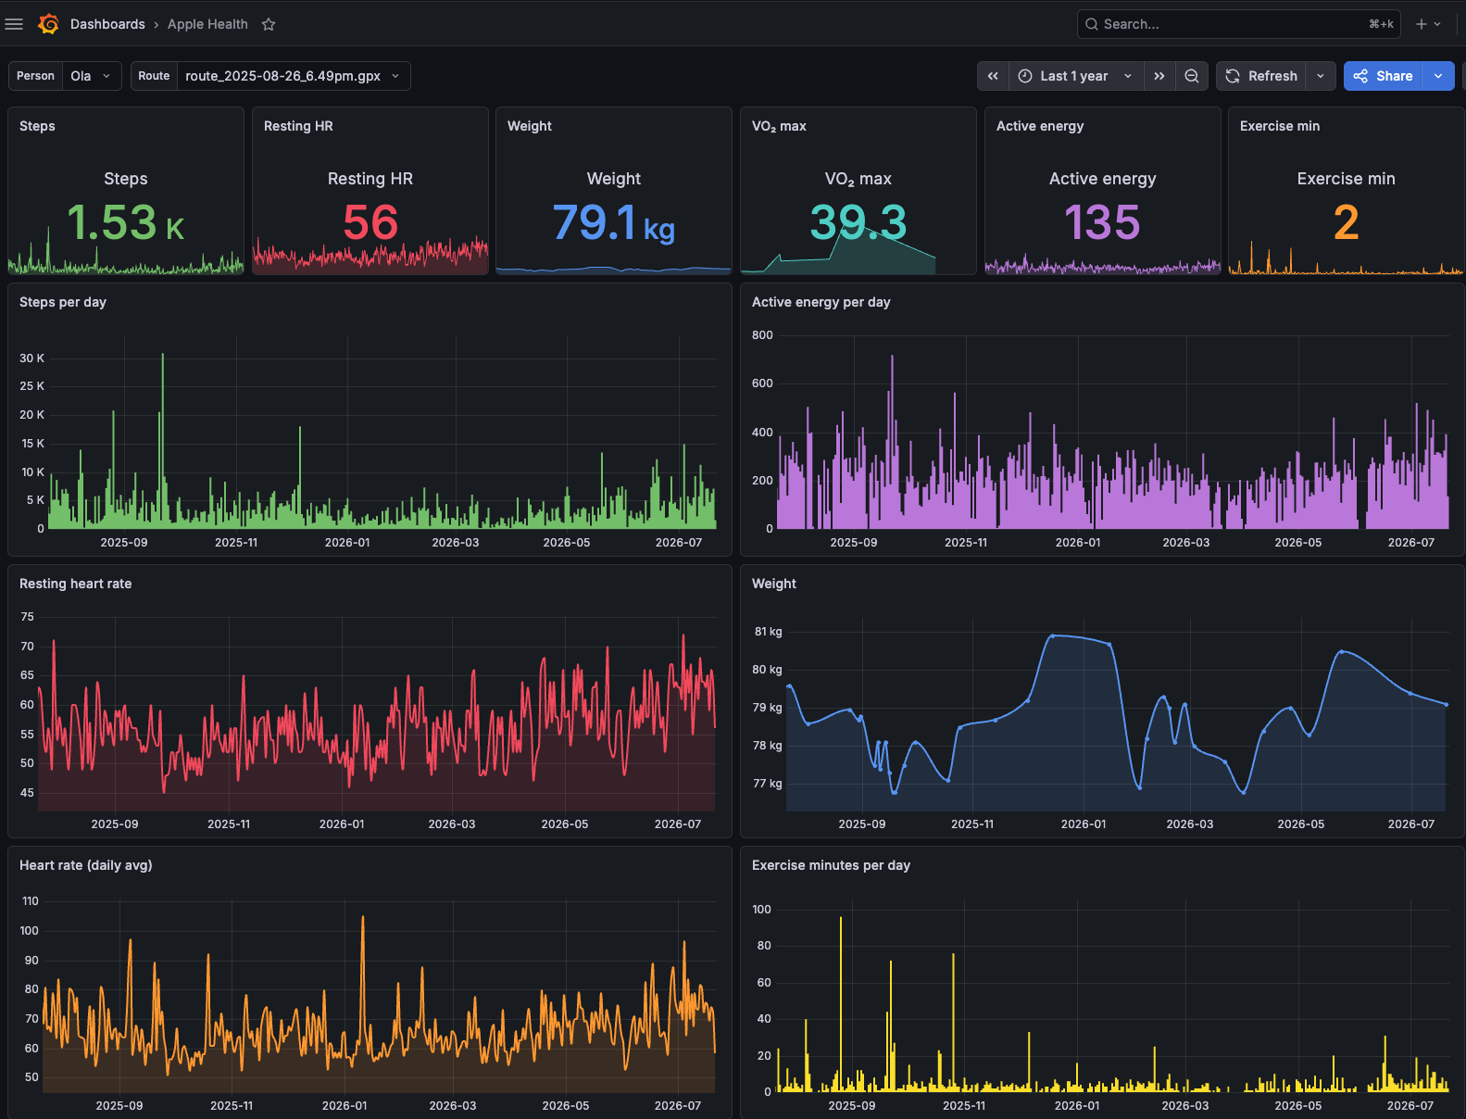Click the 135 active energy value
The image size is (1466, 1119).
tap(1102, 222)
